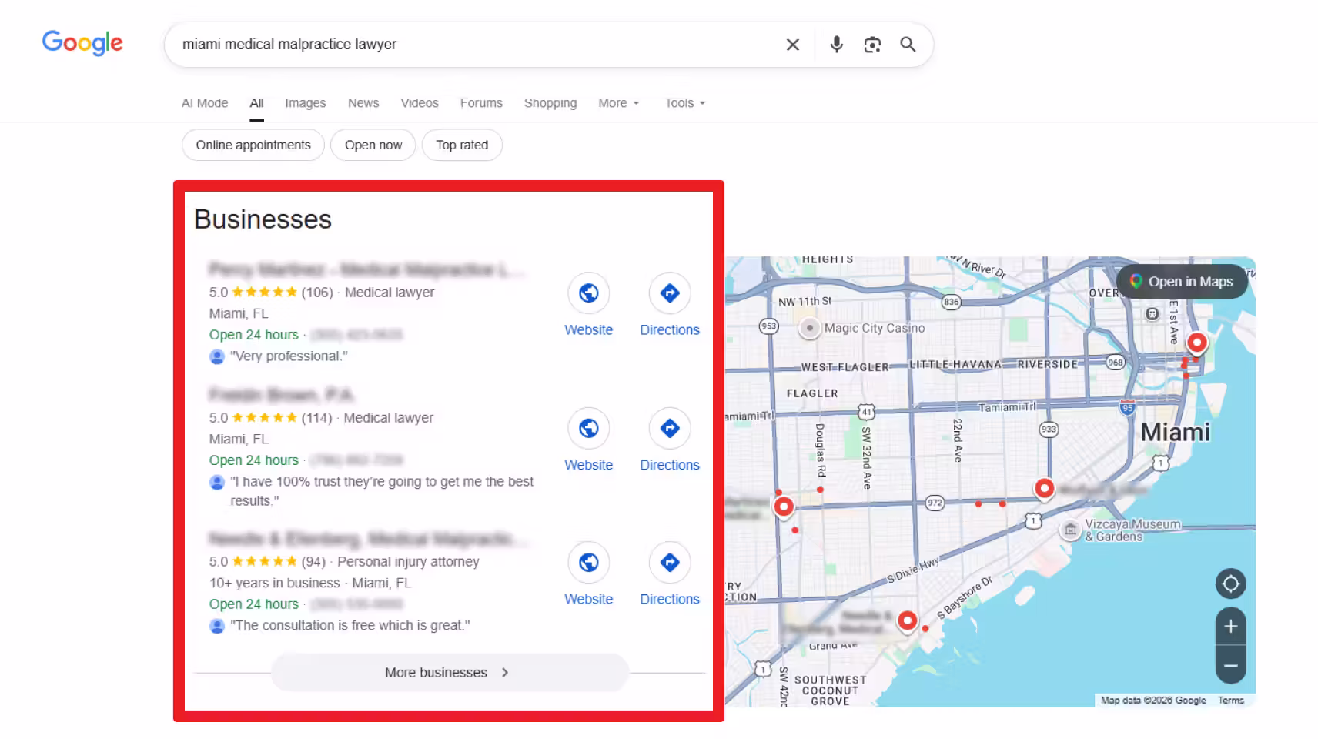Open the Shopping tab
Screen dimensions: 1318x739
pos(550,102)
